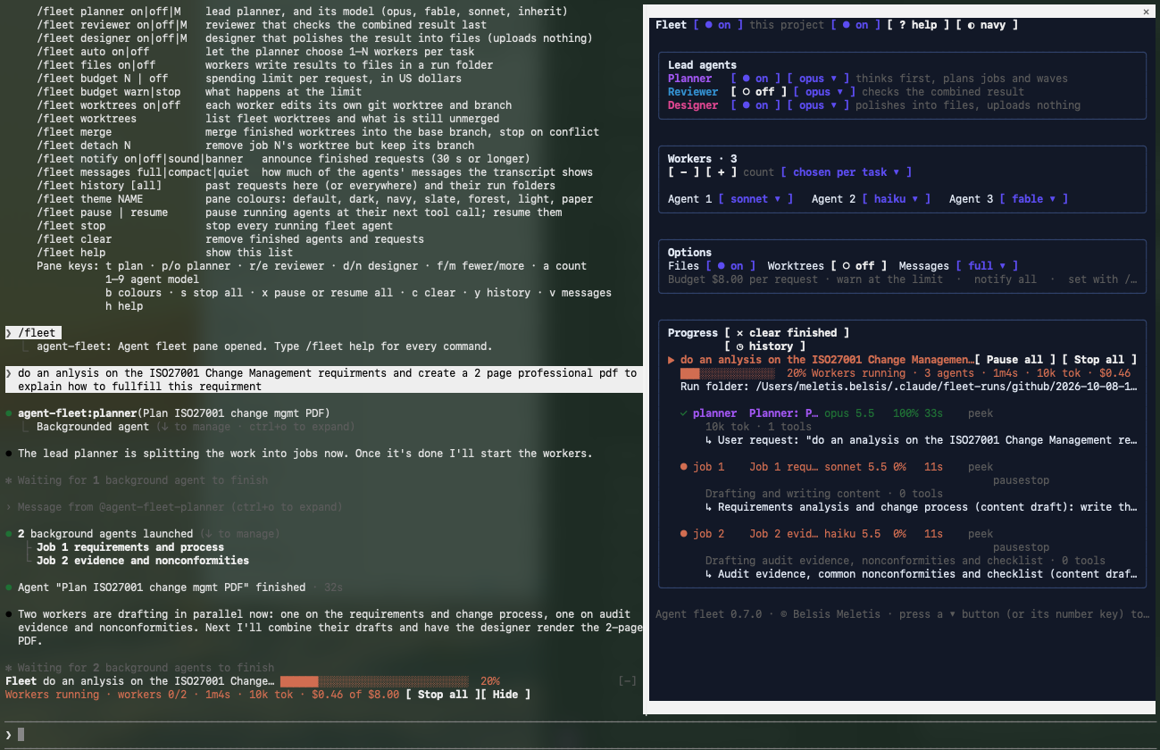This screenshot has height=750, width=1160.
Task: Click the navy theme colour button
Action: click(x=987, y=25)
